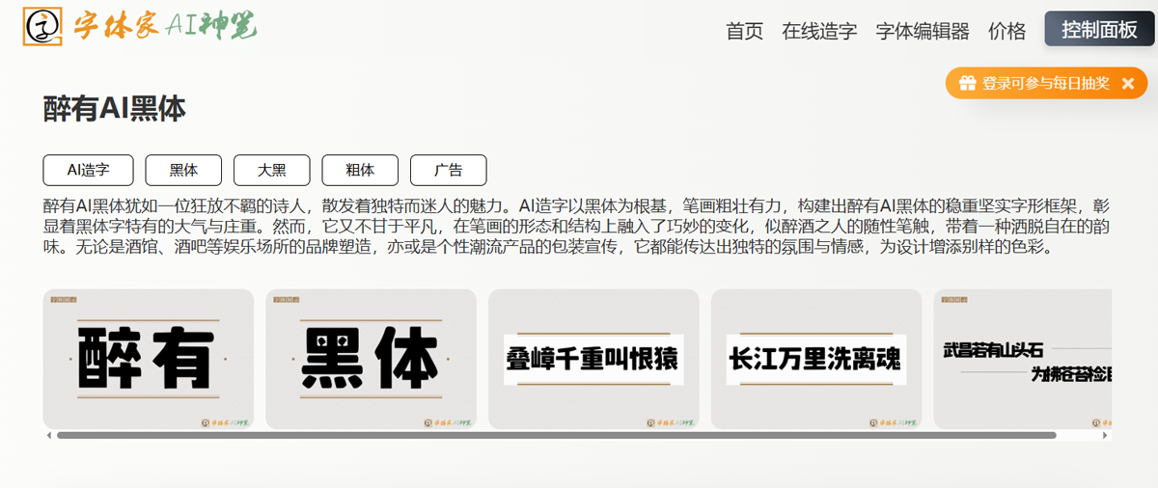View the 叠嶂千重叫恨猿 sample image
The height and width of the screenshot is (488, 1158).
(x=593, y=359)
